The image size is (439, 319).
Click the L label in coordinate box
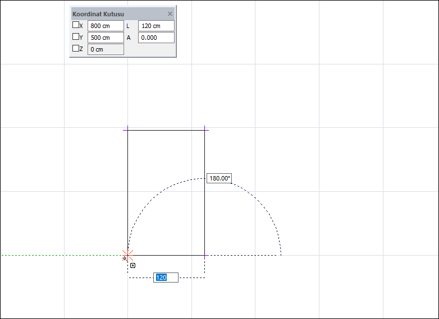[129, 26]
